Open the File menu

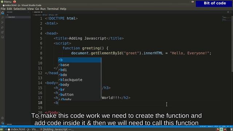tap(3, 9)
